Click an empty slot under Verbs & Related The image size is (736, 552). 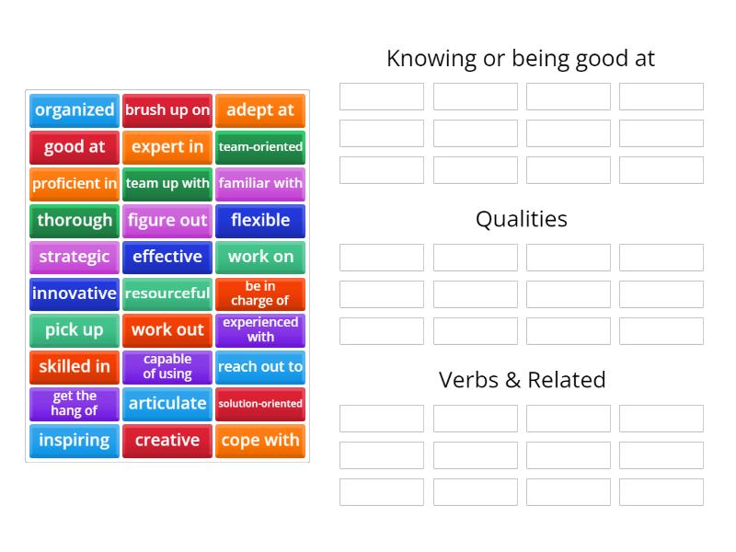click(380, 418)
